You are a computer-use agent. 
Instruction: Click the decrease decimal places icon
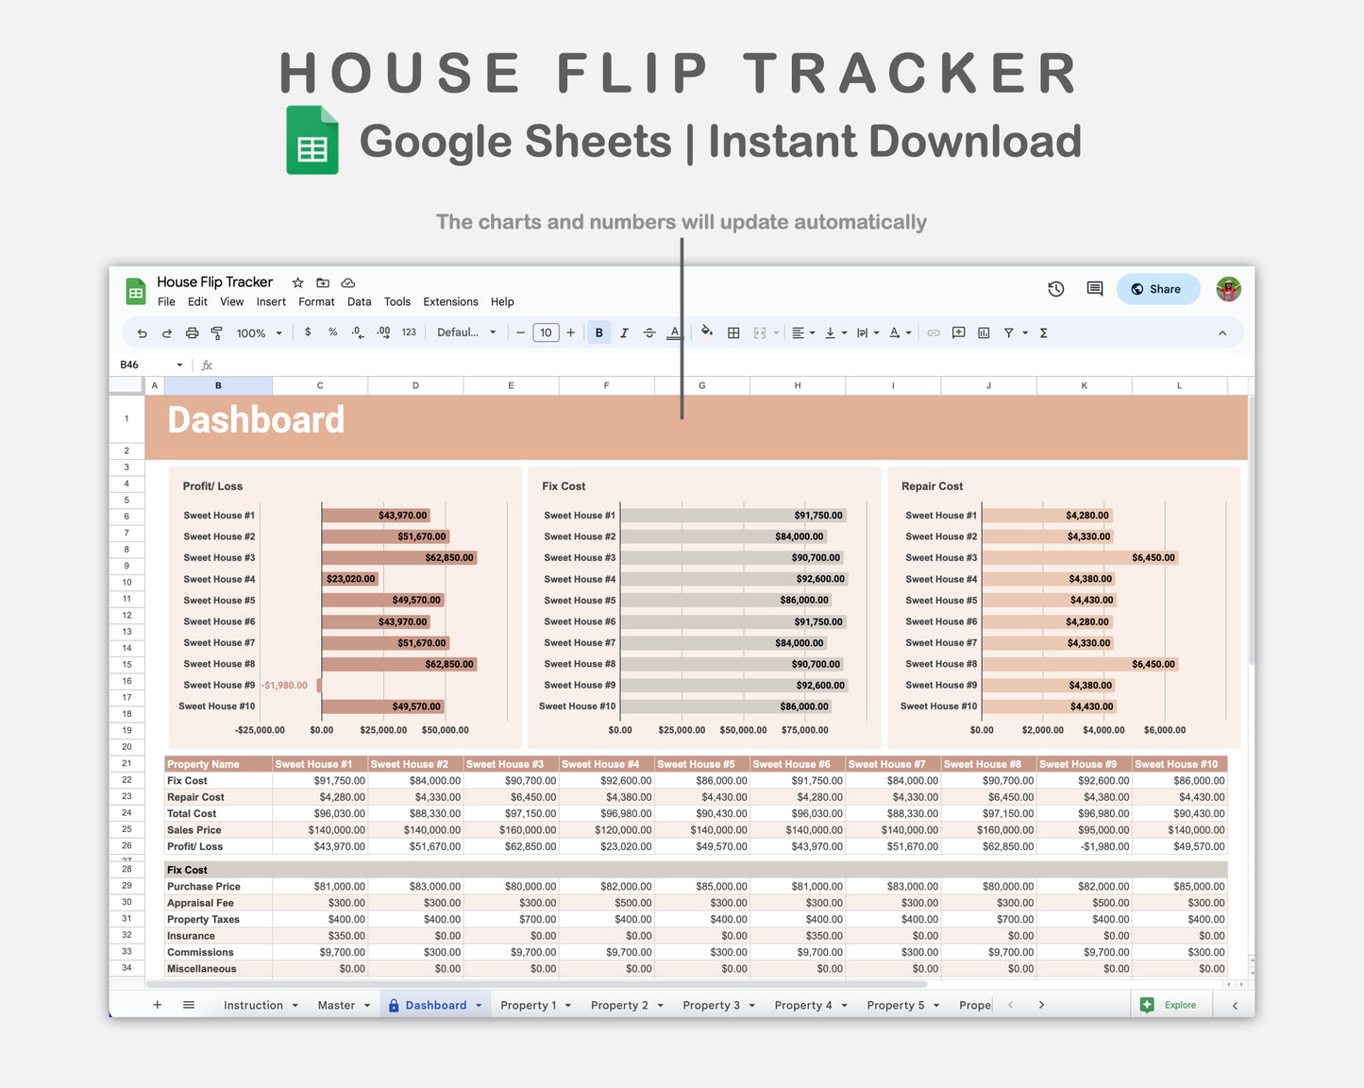tap(357, 332)
